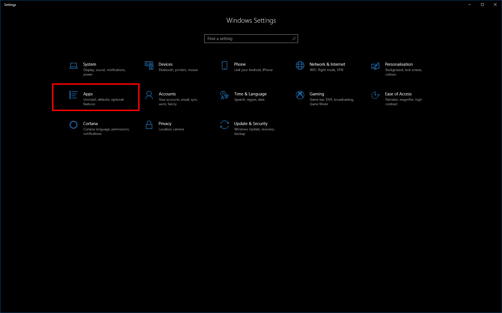
Task: Open the Privacy padlock icon
Action: 149,125
